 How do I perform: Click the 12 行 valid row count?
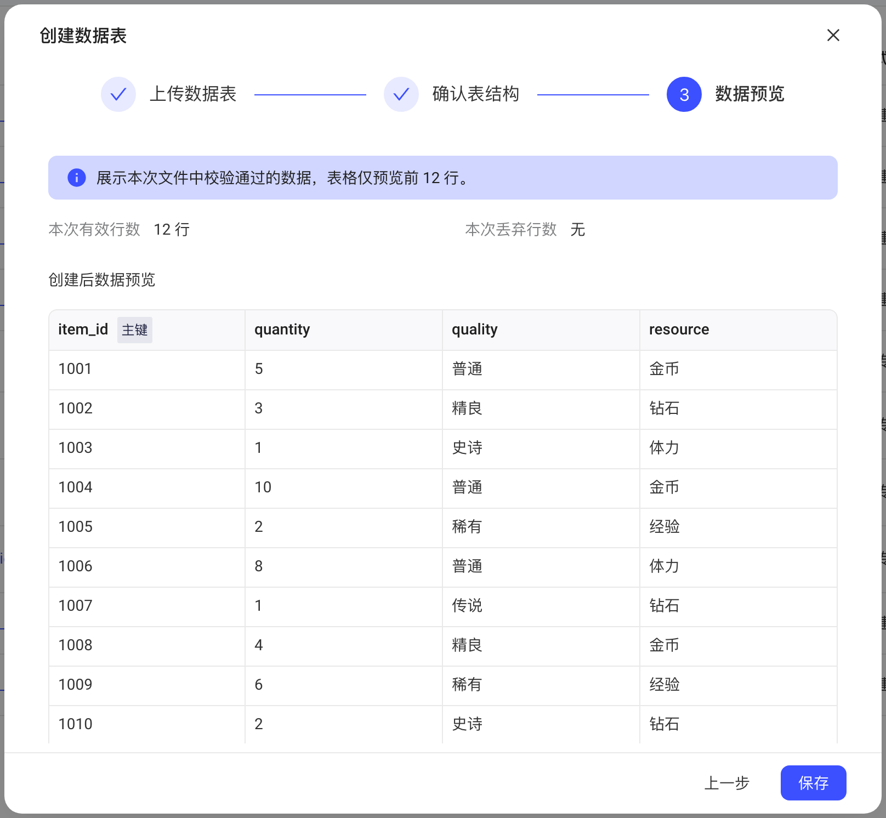(172, 230)
